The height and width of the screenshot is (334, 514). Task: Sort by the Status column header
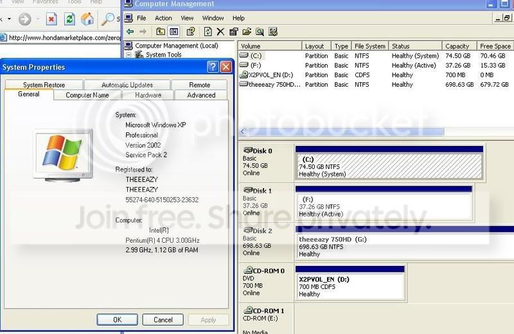coord(415,46)
